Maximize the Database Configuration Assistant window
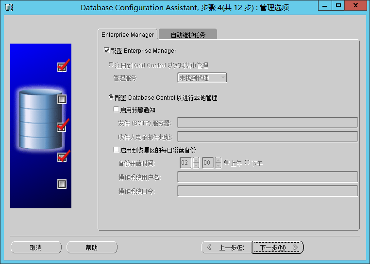Screen dimensions: 370x264 tap(338, 5)
